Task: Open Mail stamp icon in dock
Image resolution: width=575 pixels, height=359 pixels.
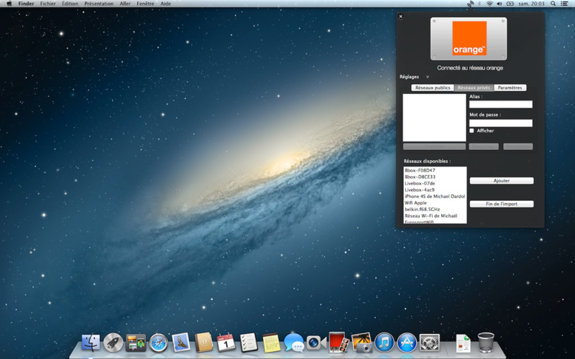Action: click(181, 342)
